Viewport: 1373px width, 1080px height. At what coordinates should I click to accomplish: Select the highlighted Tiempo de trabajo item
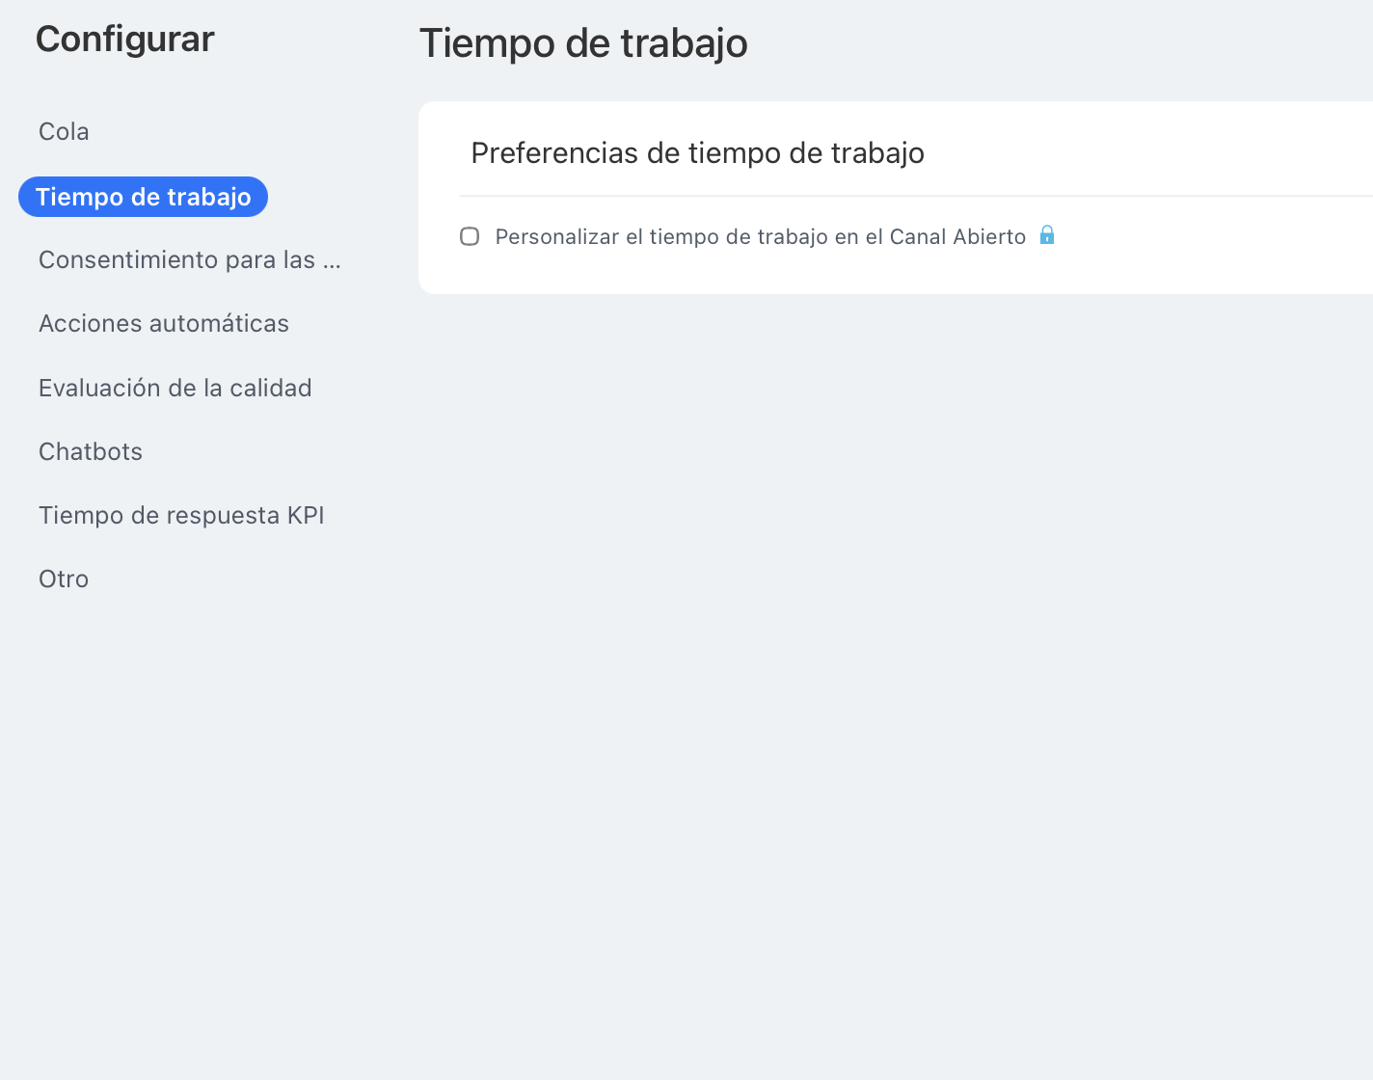coord(143,197)
